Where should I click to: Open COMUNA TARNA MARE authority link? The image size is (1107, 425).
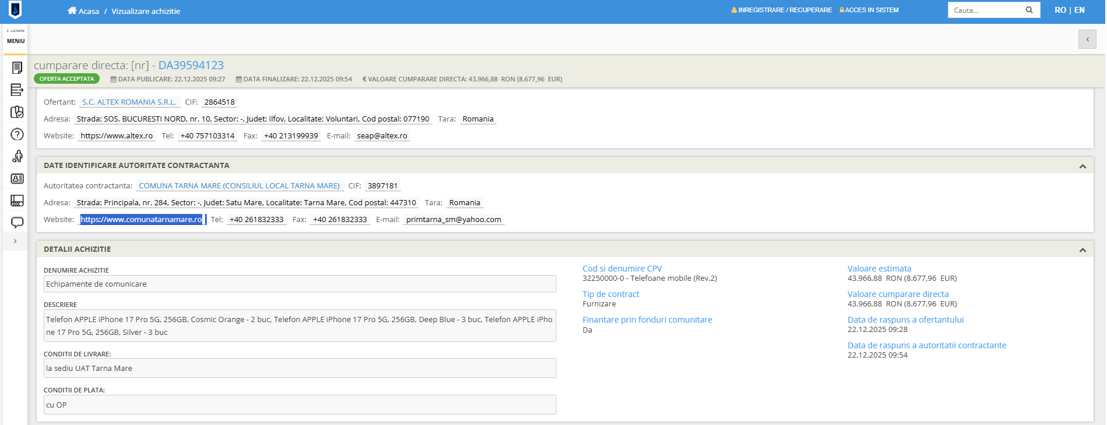(239, 186)
